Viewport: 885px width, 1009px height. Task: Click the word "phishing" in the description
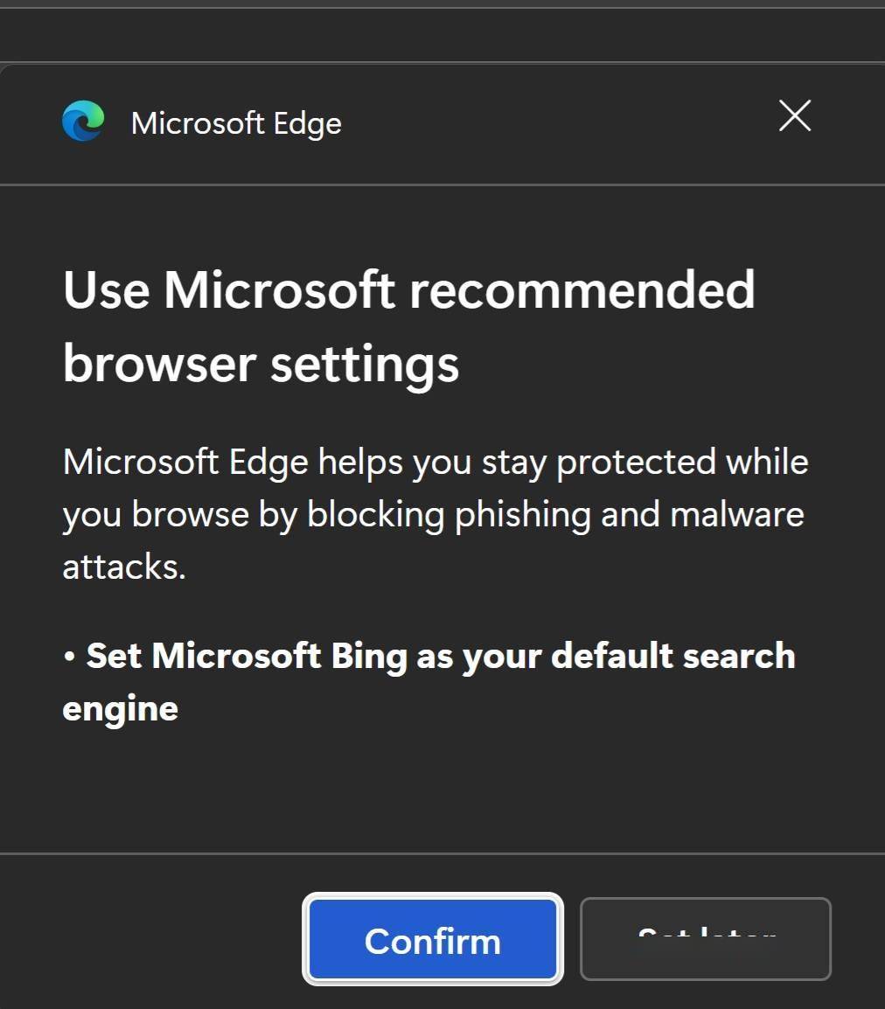pyautogui.click(x=523, y=516)
